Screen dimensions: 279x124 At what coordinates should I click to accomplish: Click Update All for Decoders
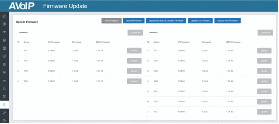265,33
